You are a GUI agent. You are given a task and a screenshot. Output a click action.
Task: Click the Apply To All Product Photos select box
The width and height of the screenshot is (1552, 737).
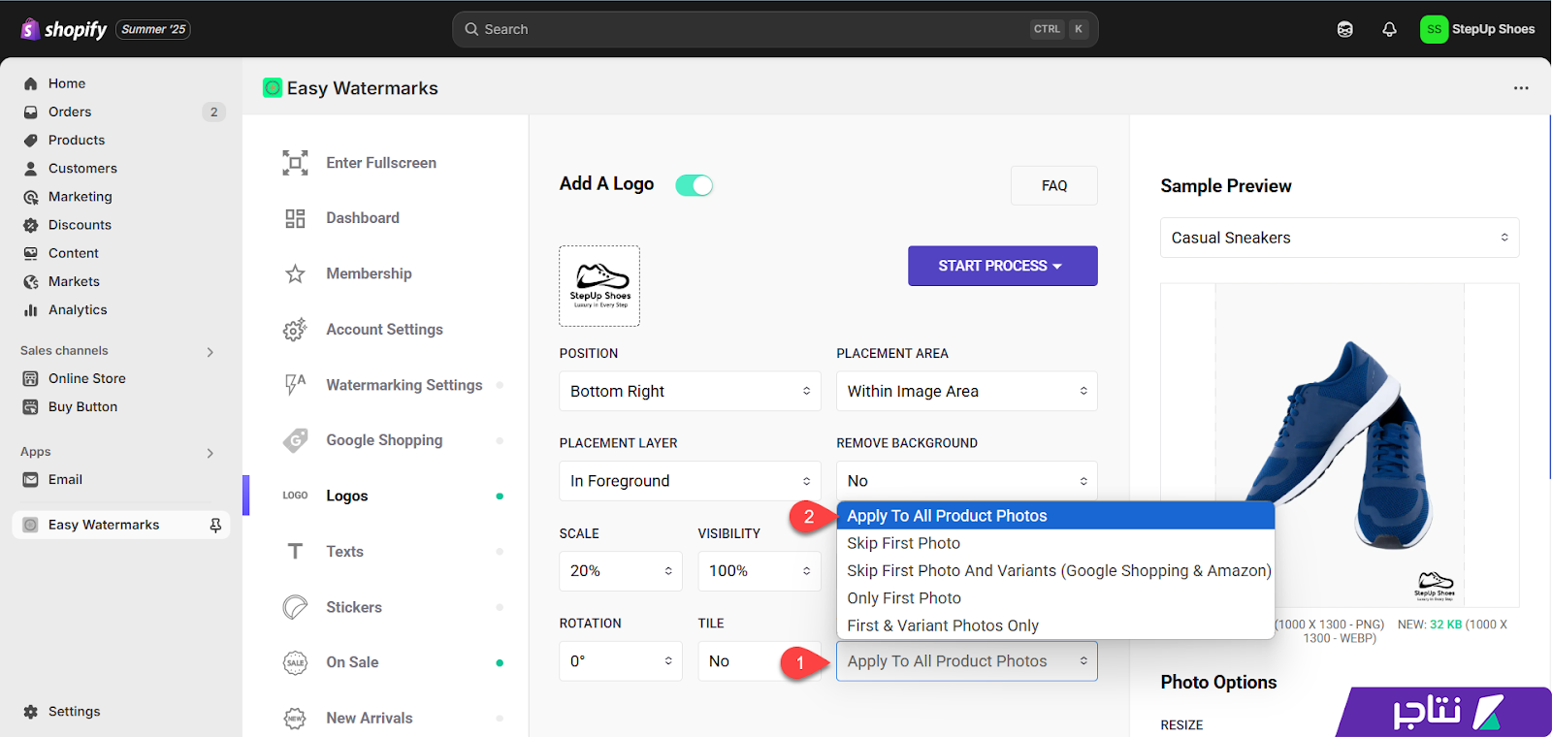[x=967, y=661]
